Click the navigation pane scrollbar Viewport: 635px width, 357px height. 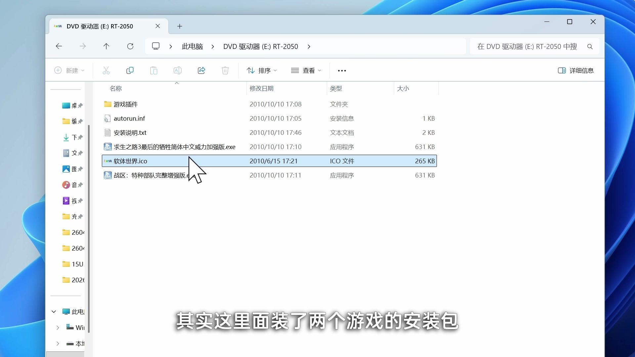89,228
